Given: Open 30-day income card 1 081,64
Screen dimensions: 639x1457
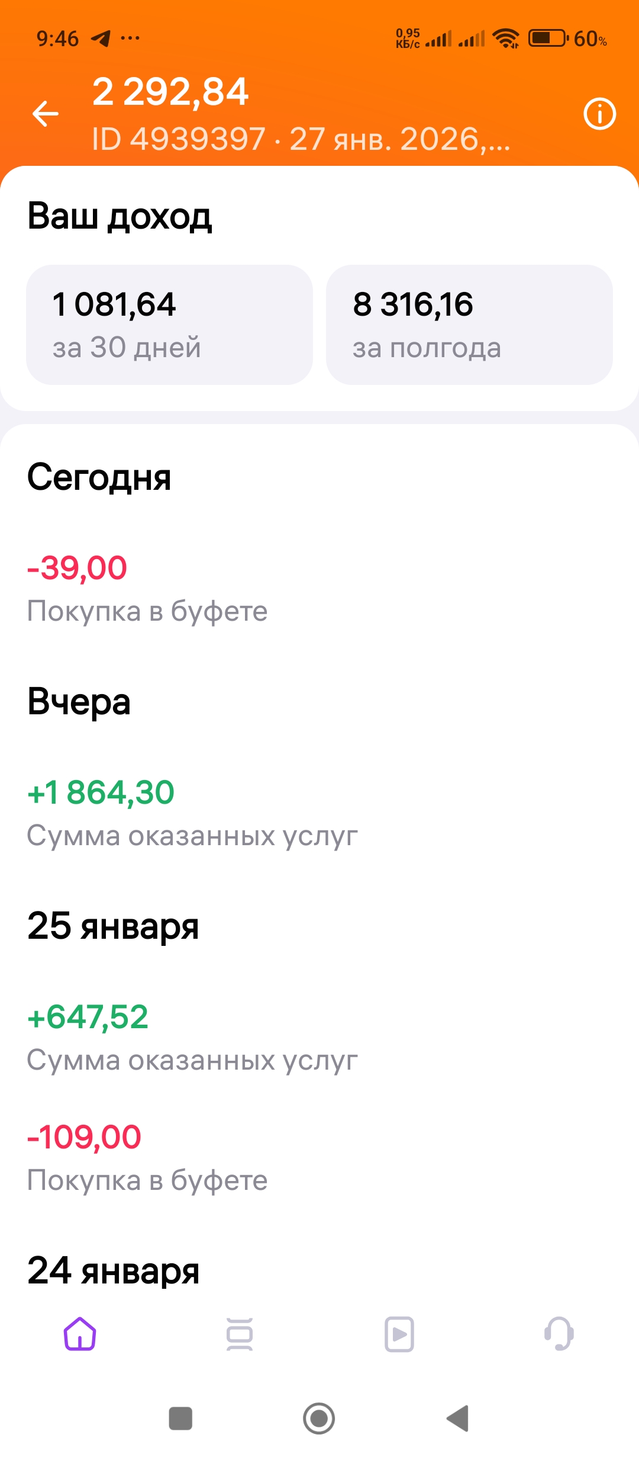Looking at the screenshot, I should [169, 325].
